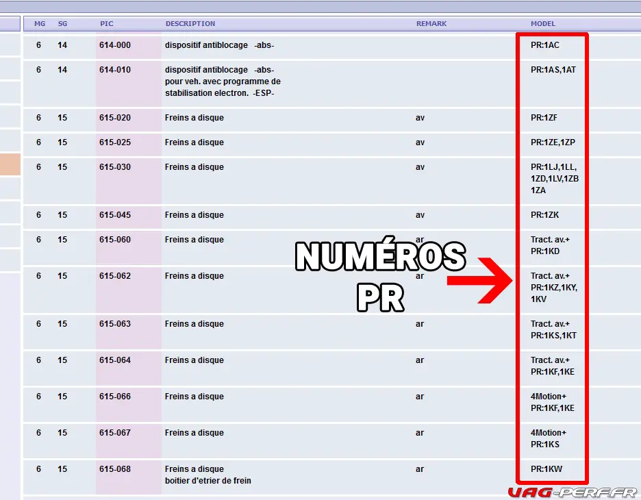The width and height of the screenshot is (641, 500).
Task: Click 'Freins a disque' in row 615-030
Action: (x=194, y=167)
